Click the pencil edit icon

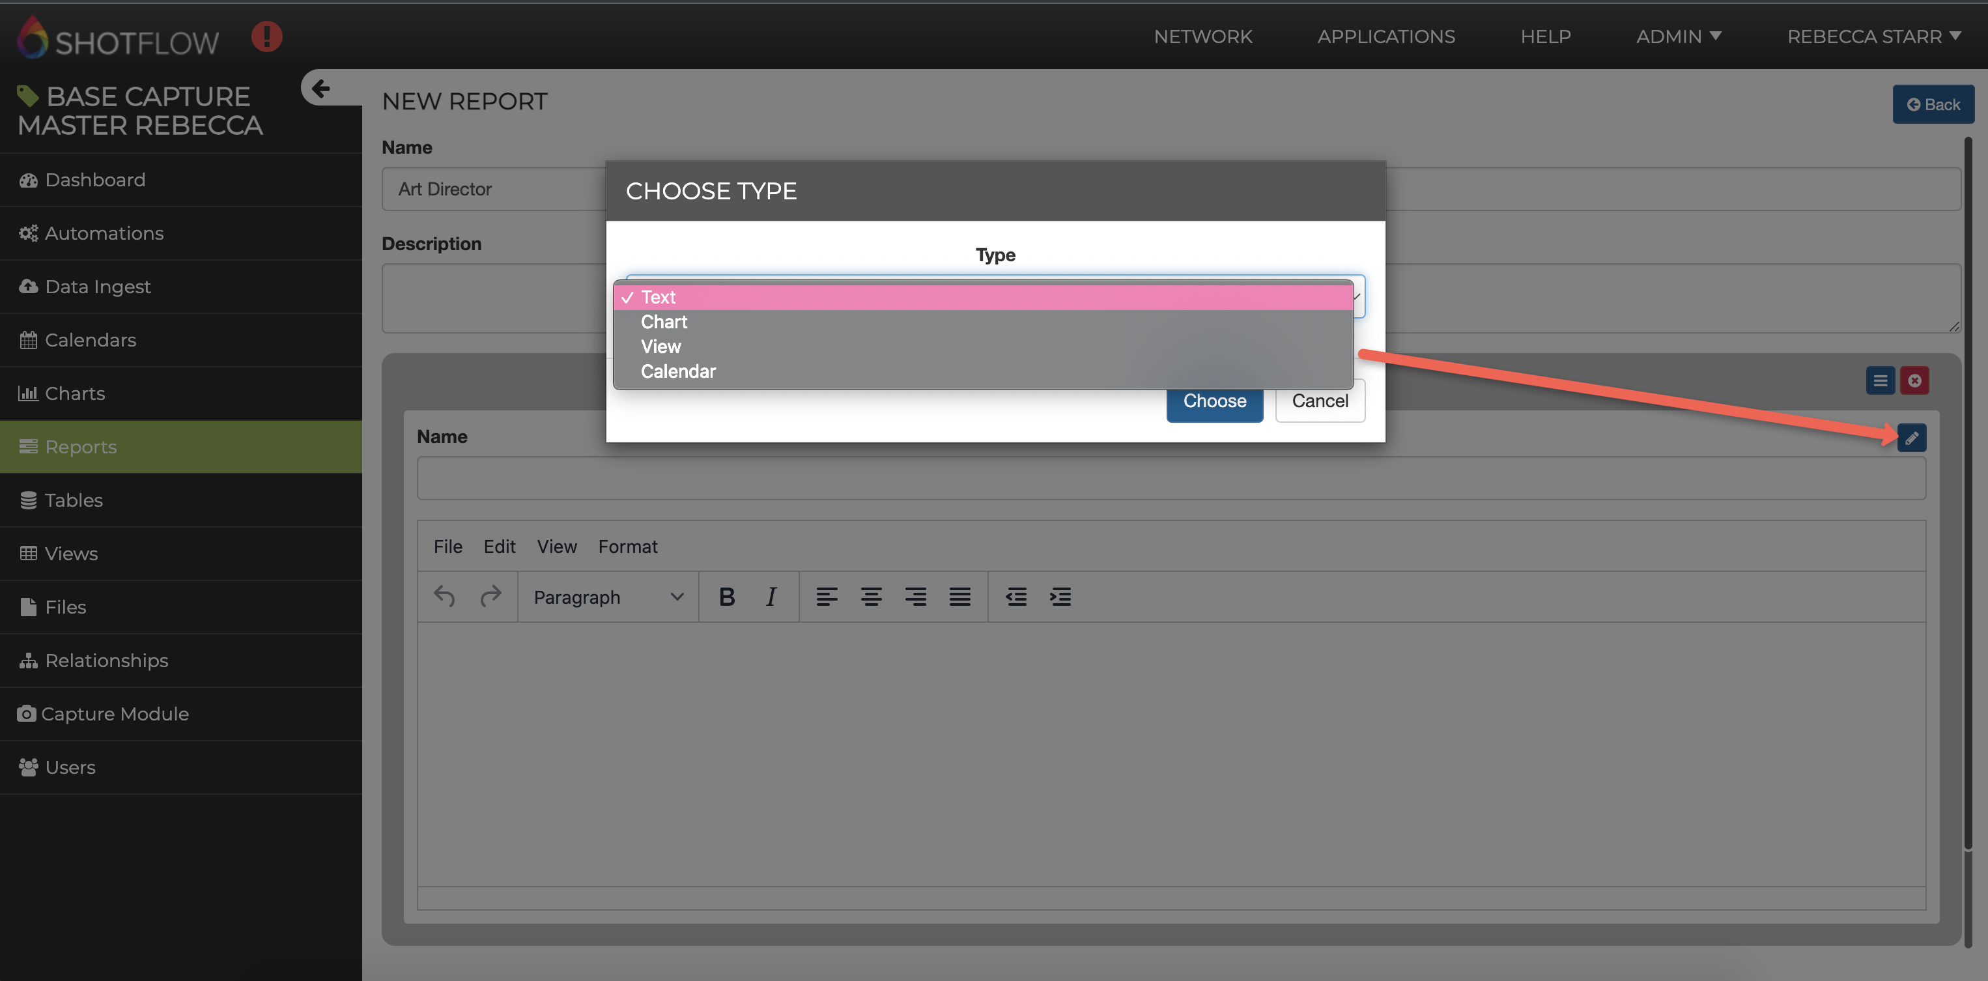click(x=1911, y=438)
